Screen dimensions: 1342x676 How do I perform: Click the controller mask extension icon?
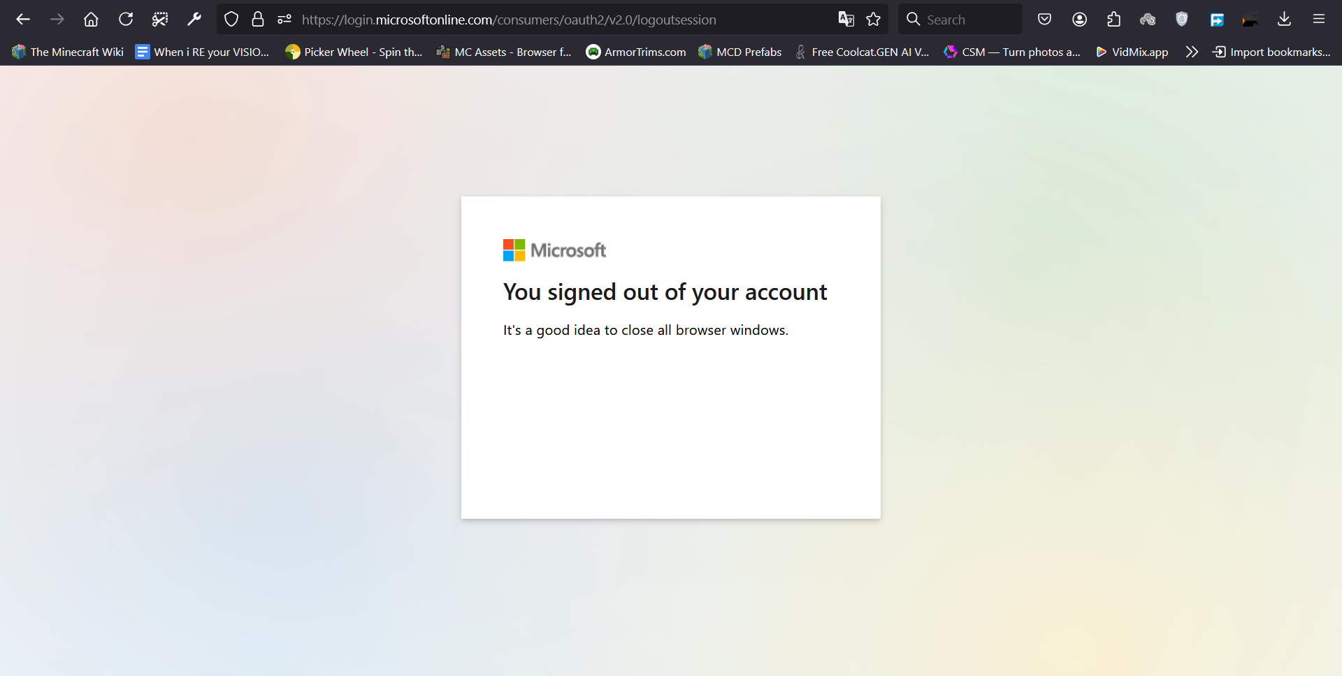pos(1148,20)
